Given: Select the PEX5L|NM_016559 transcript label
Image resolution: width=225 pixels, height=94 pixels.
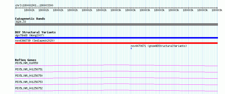Looking at the screenshot, I should tap(27, 63).
